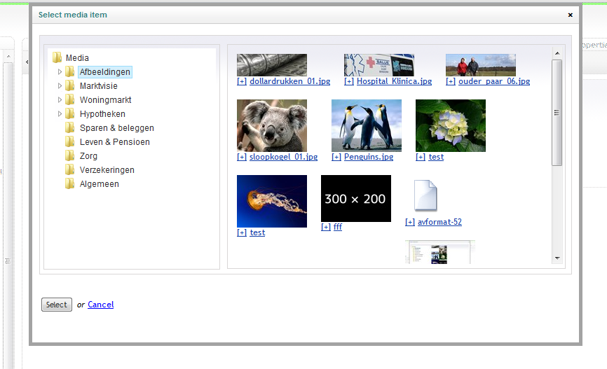Screen dimensions: 607x369
Task: Click the Algemeen folder icon
Action: point(69,184)
